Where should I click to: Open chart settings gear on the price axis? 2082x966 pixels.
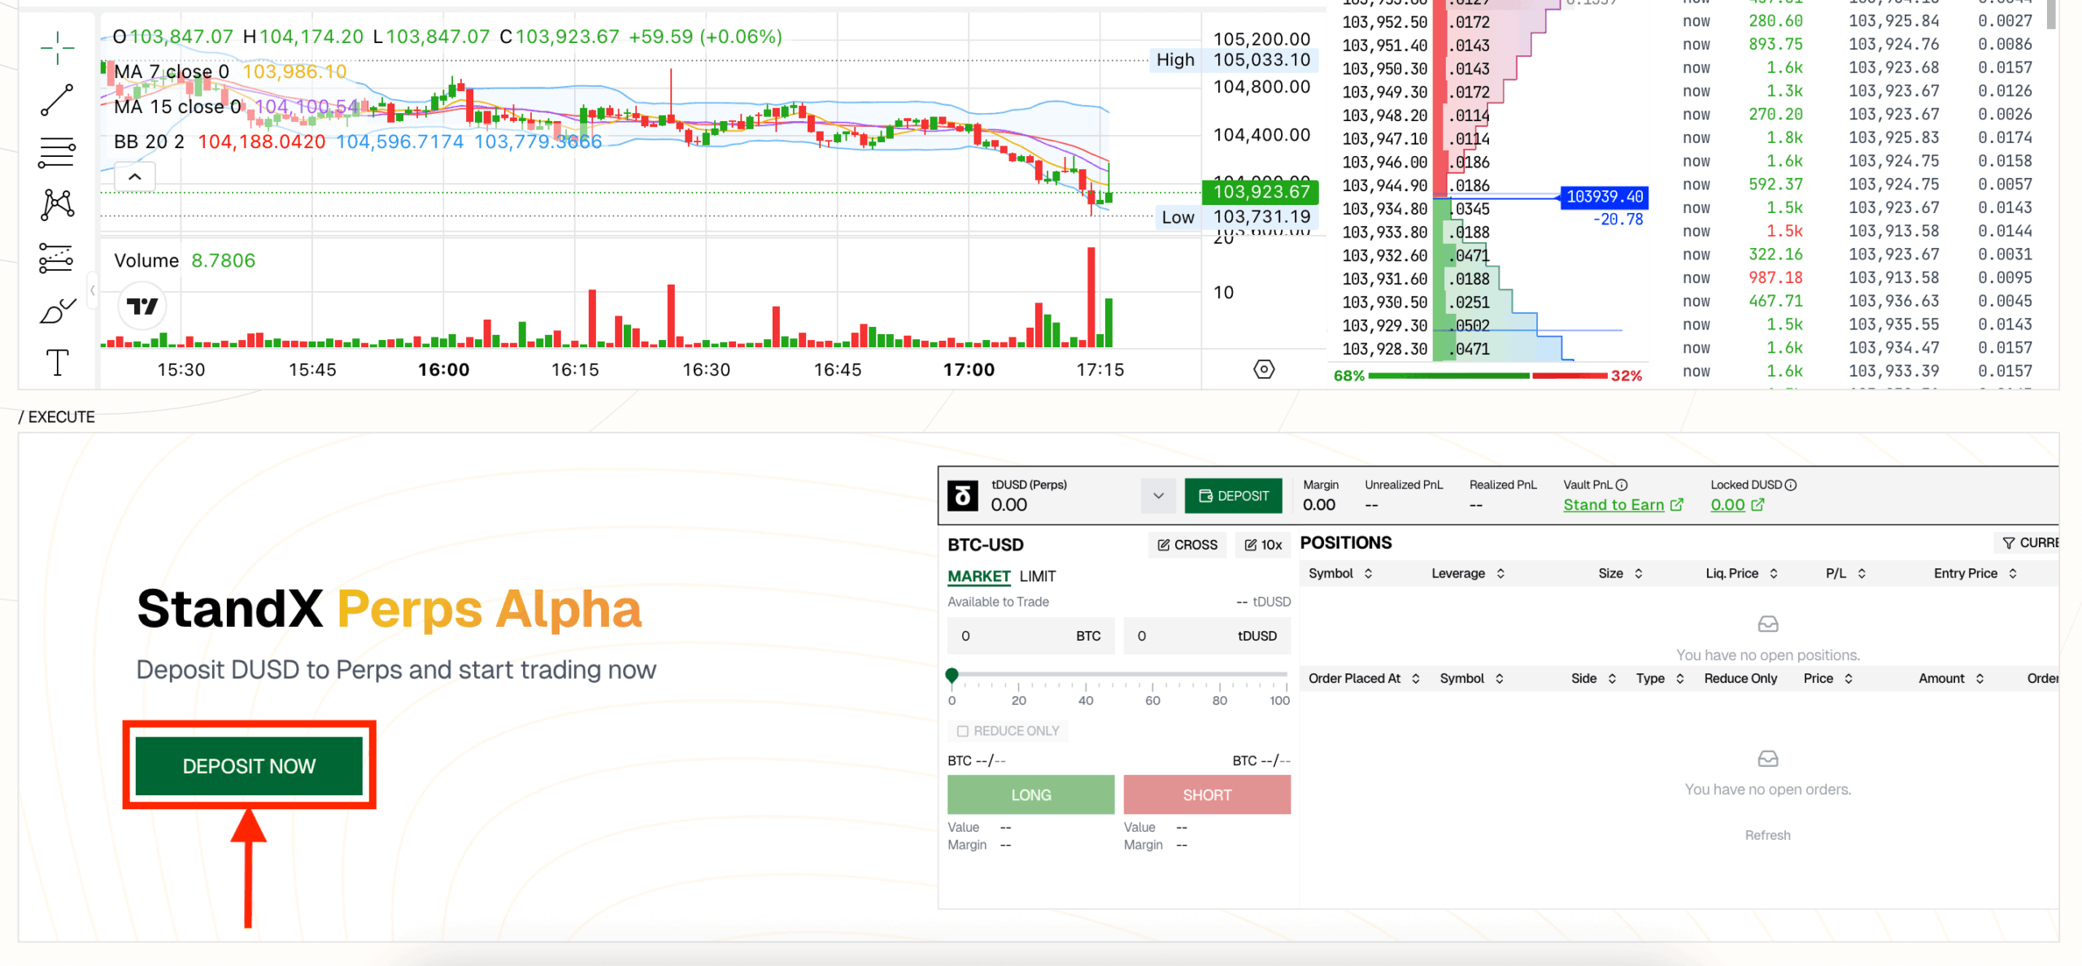coord(1263,369)
